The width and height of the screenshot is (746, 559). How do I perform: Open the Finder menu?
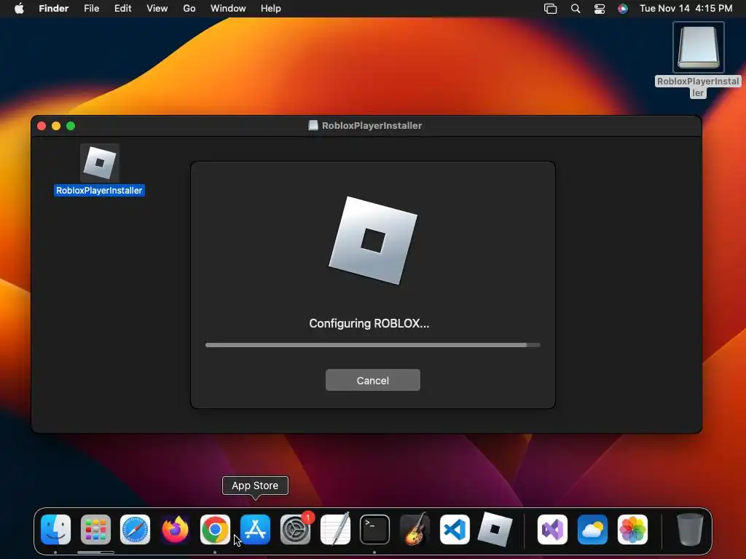click(x=54, y=9)
